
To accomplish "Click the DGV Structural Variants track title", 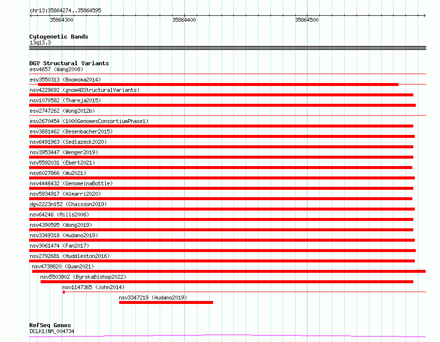I will [x=69, y=63].
